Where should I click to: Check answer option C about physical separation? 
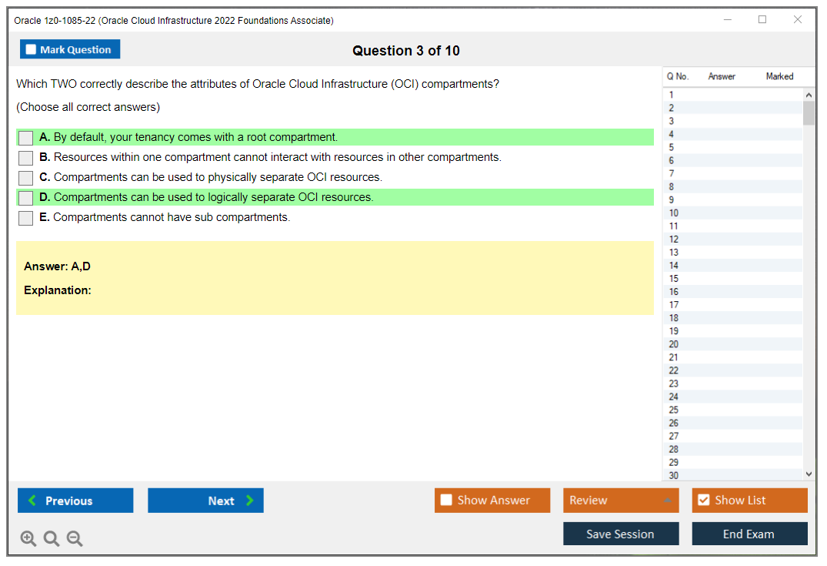tap(25, 177)
